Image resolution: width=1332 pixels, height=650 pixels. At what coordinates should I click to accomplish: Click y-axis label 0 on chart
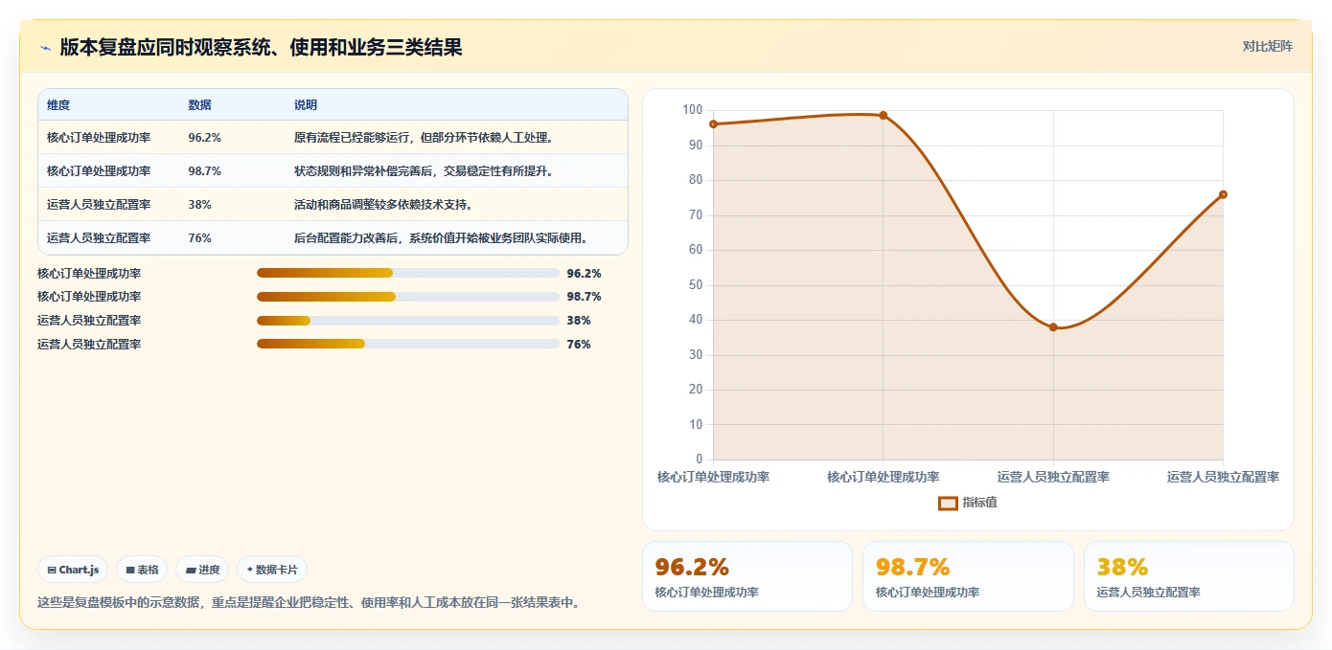coord(700,459)
